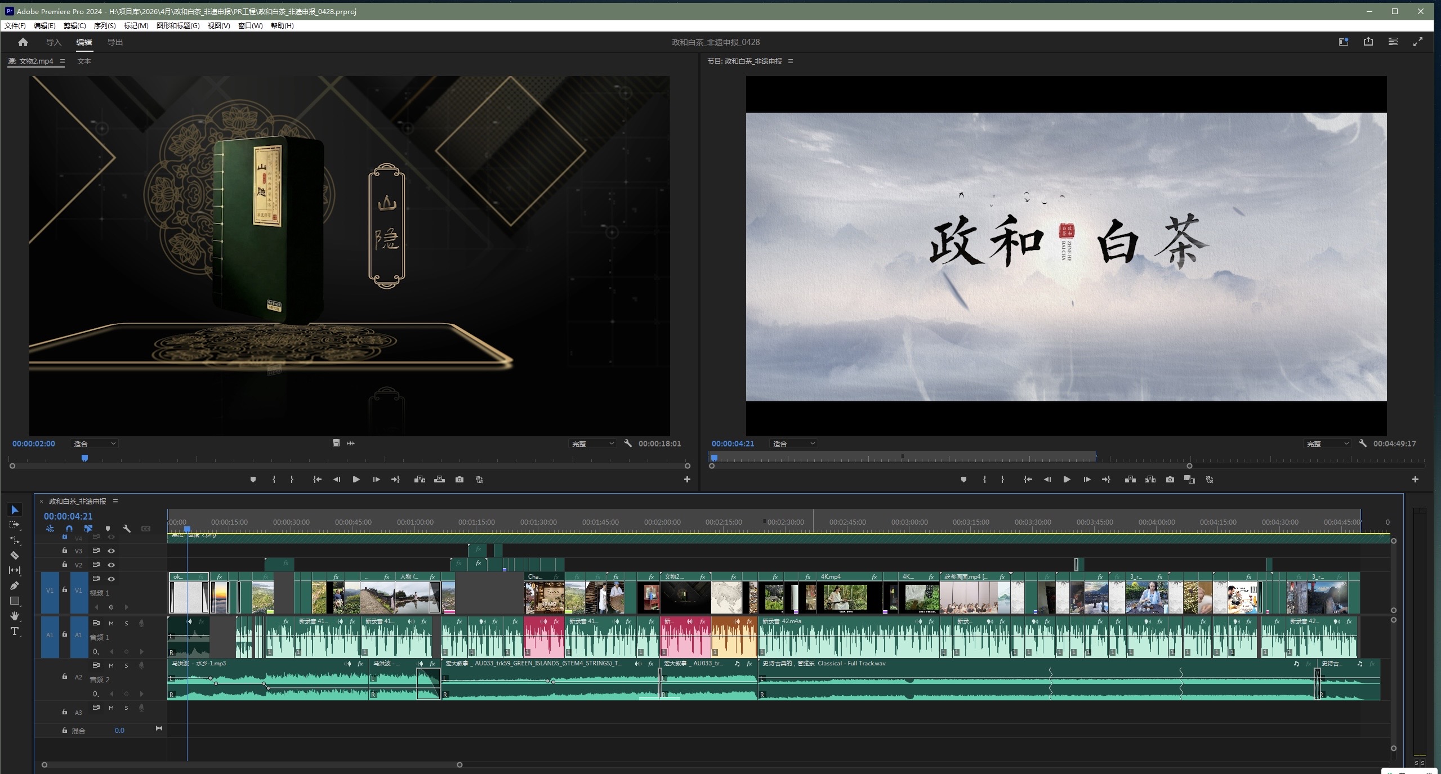Select the Hand tool
Screen dimensions: 1441x774
coord(15,616)
